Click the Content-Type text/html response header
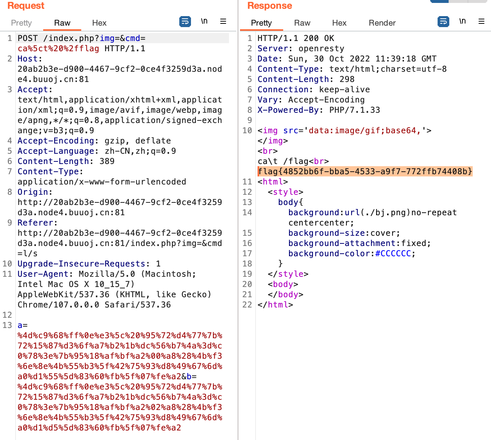The height and width of the screenshot is (440, 491). click(352, 69)
